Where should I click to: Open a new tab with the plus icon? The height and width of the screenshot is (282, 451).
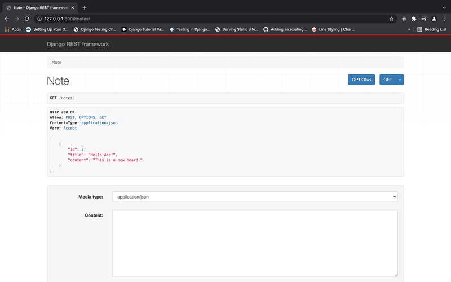click(x=85, y=8)
